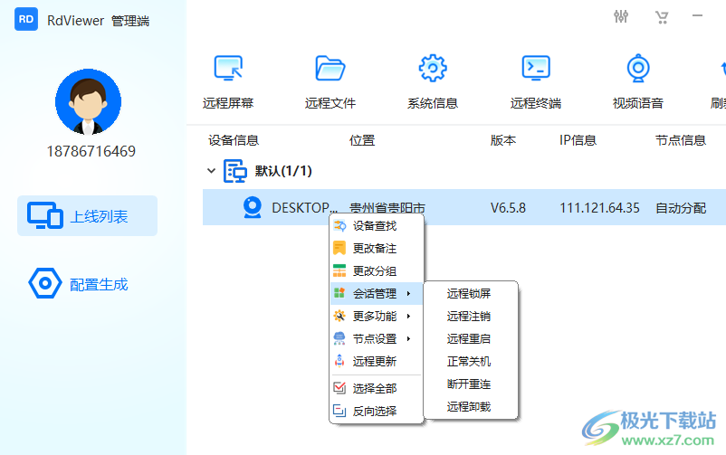Image resolution: width=726 pixels, height=455 pixels.
Task: Click the 设备查找 search icon
Action: pos(339,226)
